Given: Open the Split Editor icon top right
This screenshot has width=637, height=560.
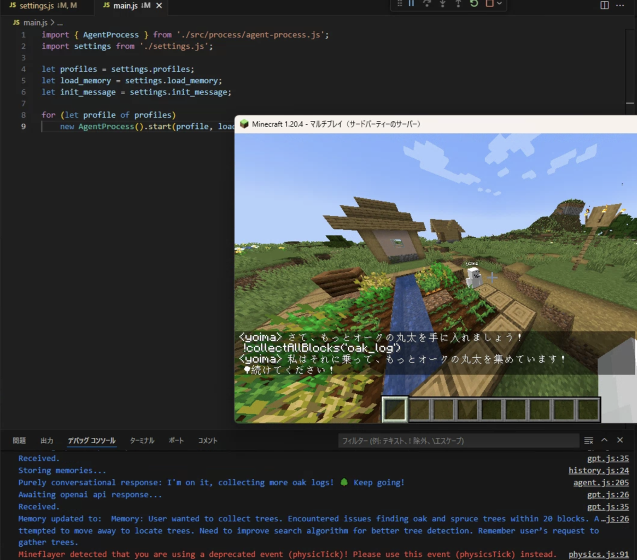Looking at the screenshot, I should click(x=604, y=5).
